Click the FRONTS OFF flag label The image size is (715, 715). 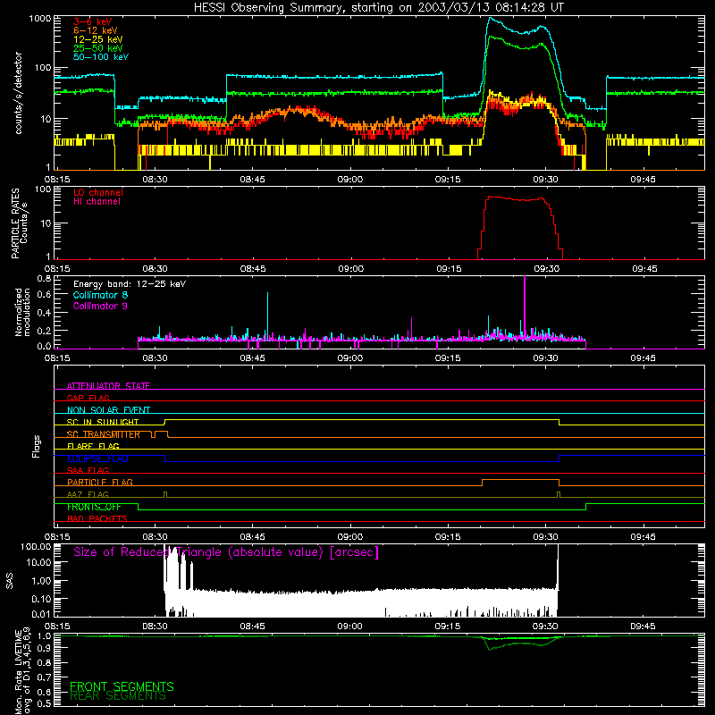tap(94, 507)
